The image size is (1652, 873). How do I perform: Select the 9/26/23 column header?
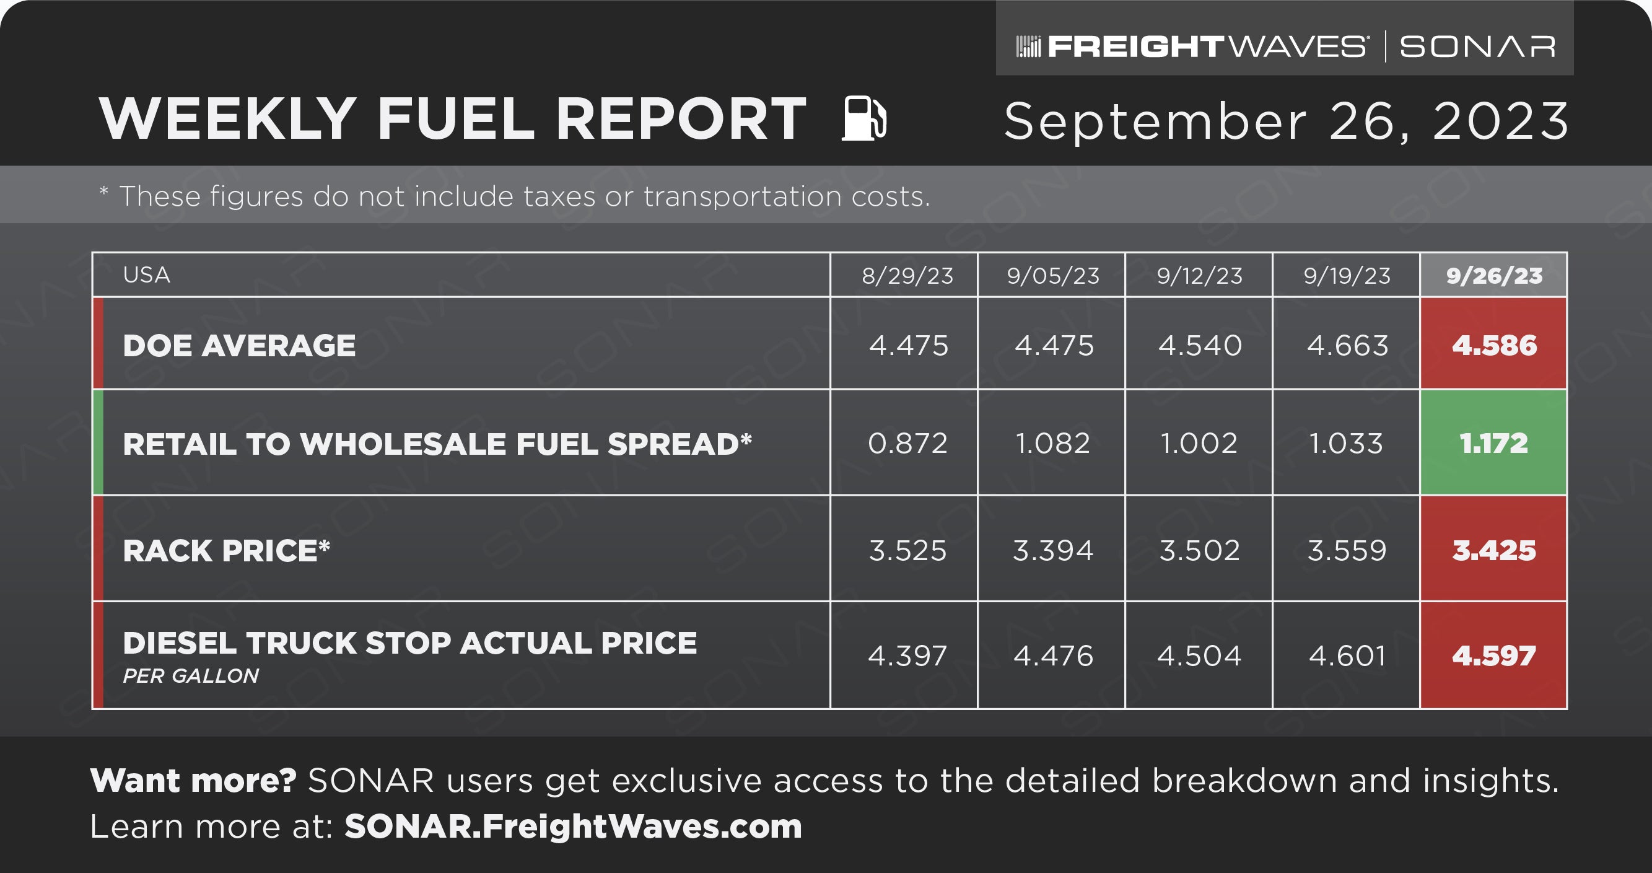[1493, 275]
